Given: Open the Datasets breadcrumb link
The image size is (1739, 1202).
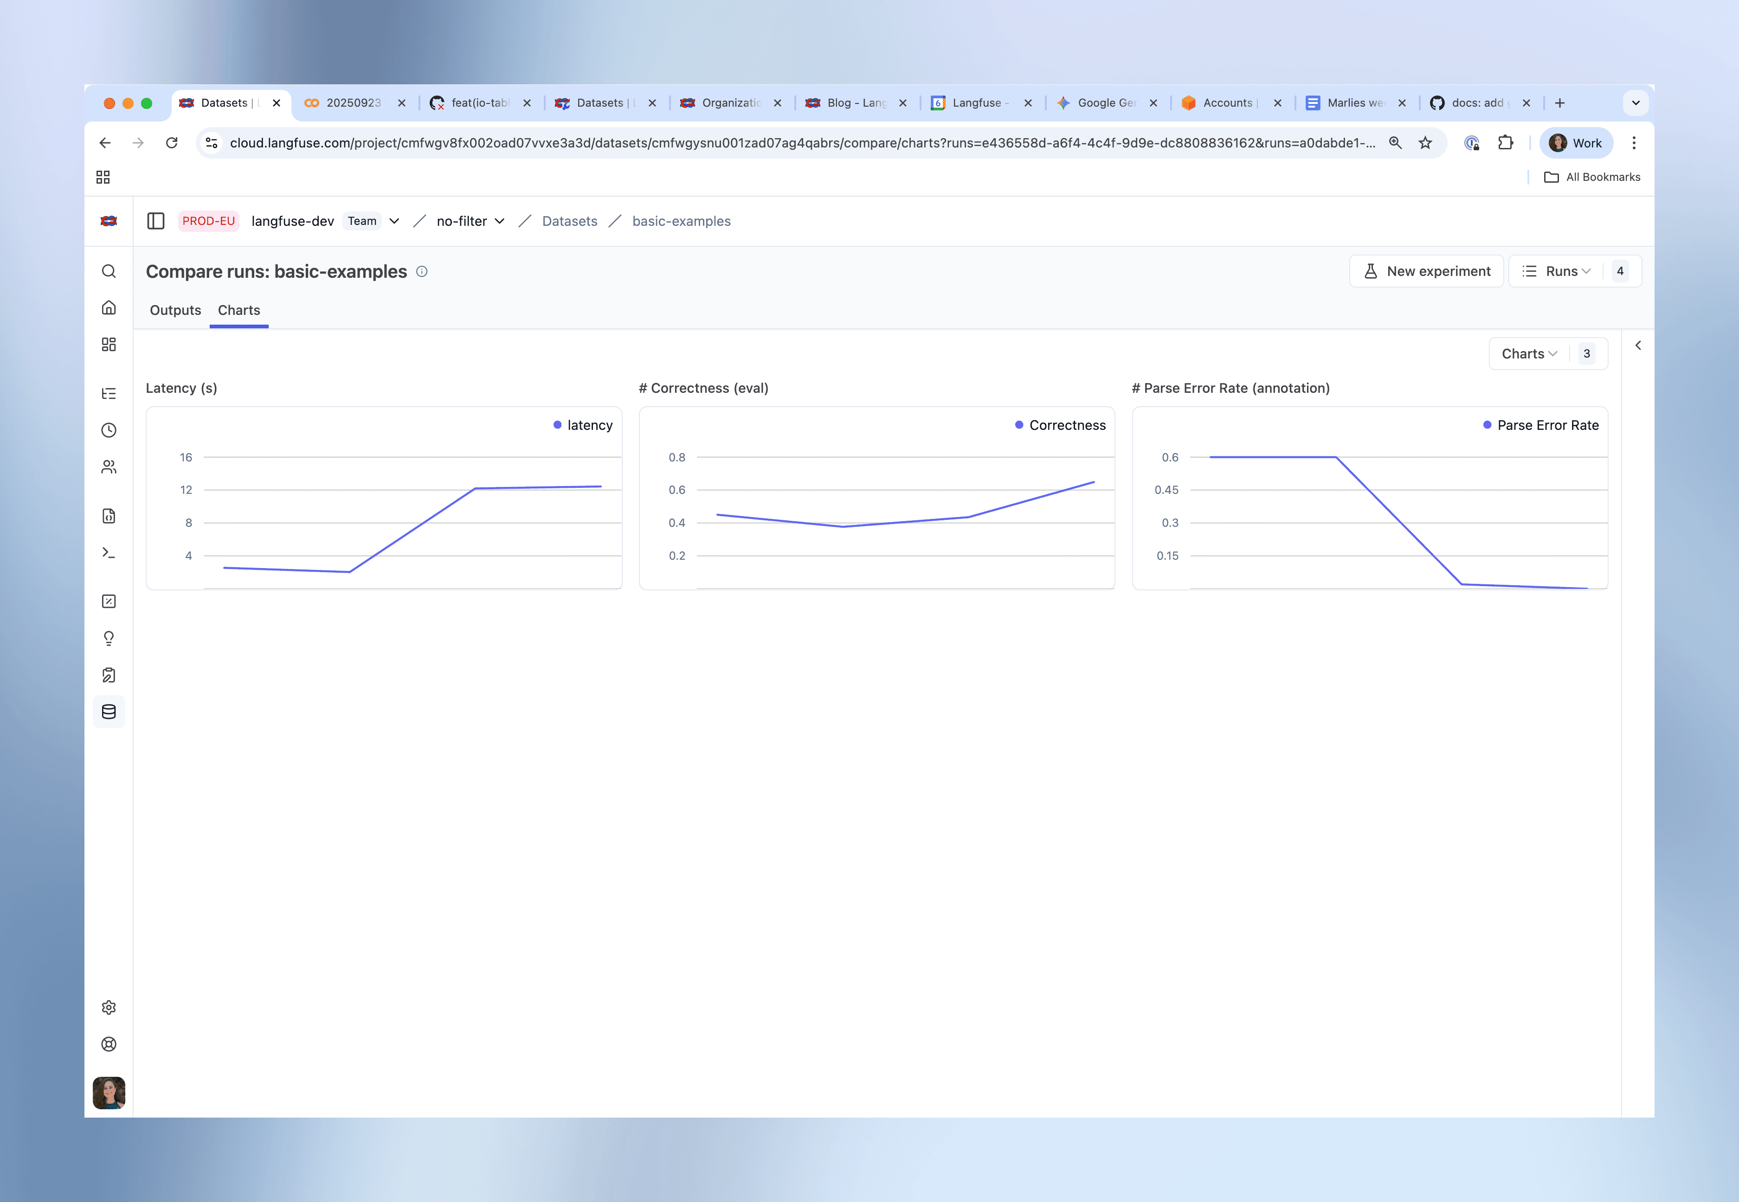Looking at the screenshot, I should coord(570,221).
